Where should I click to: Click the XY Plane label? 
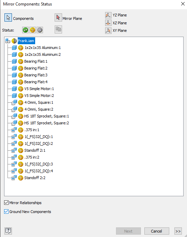point(120,30)
